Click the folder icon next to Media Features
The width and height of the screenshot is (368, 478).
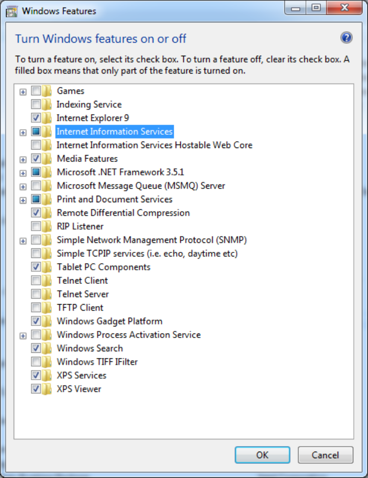click(47, 159)
